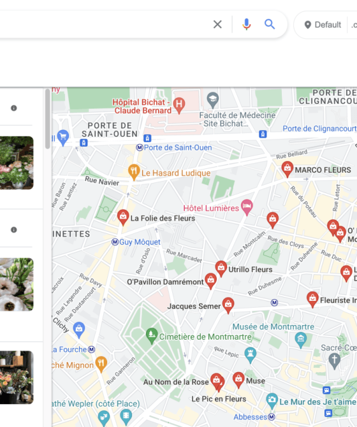The image size is (357, 427).
Task: Start voice search with the microphone icon
Action: [247, 24]
